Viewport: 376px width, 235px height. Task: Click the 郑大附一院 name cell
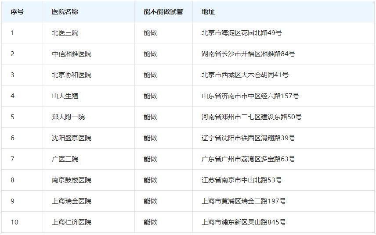pos(68,117)
